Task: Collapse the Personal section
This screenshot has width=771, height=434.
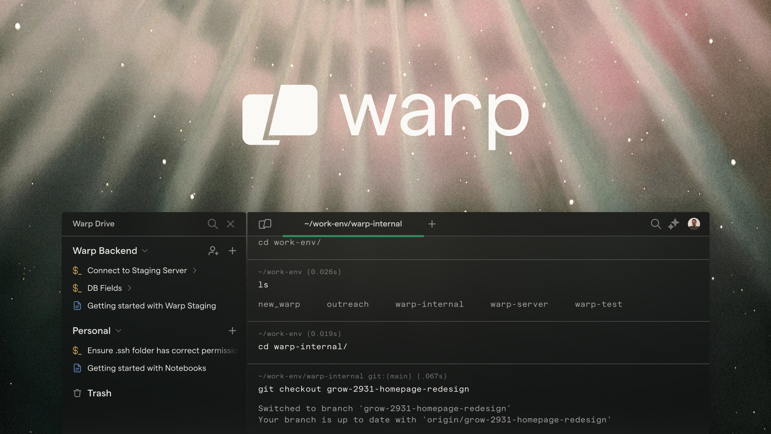Action: [119, 331]
